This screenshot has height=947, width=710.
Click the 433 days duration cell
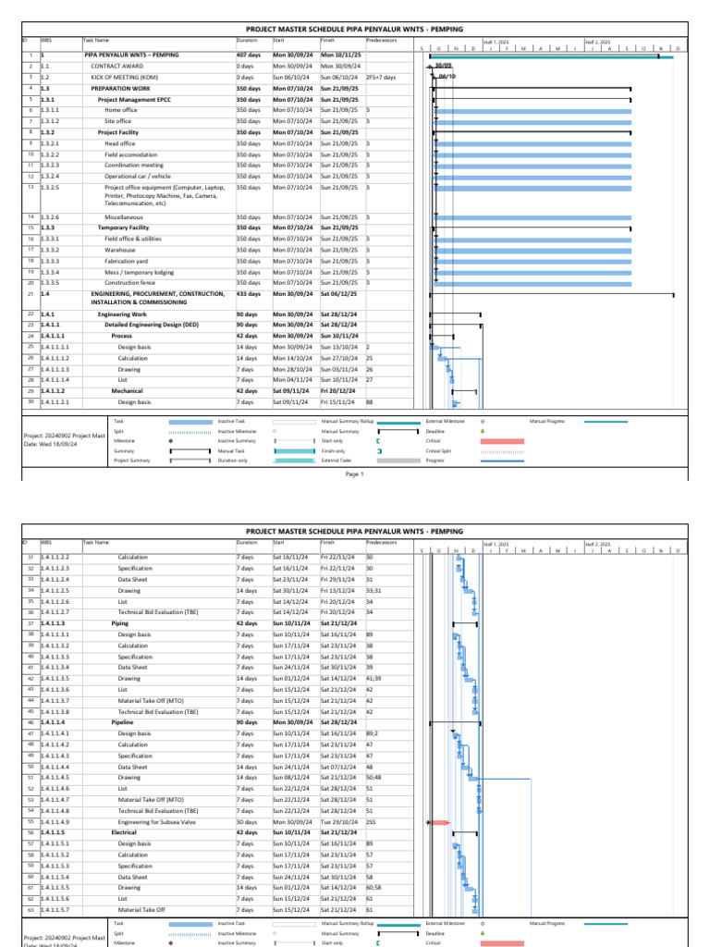(248, 294)
